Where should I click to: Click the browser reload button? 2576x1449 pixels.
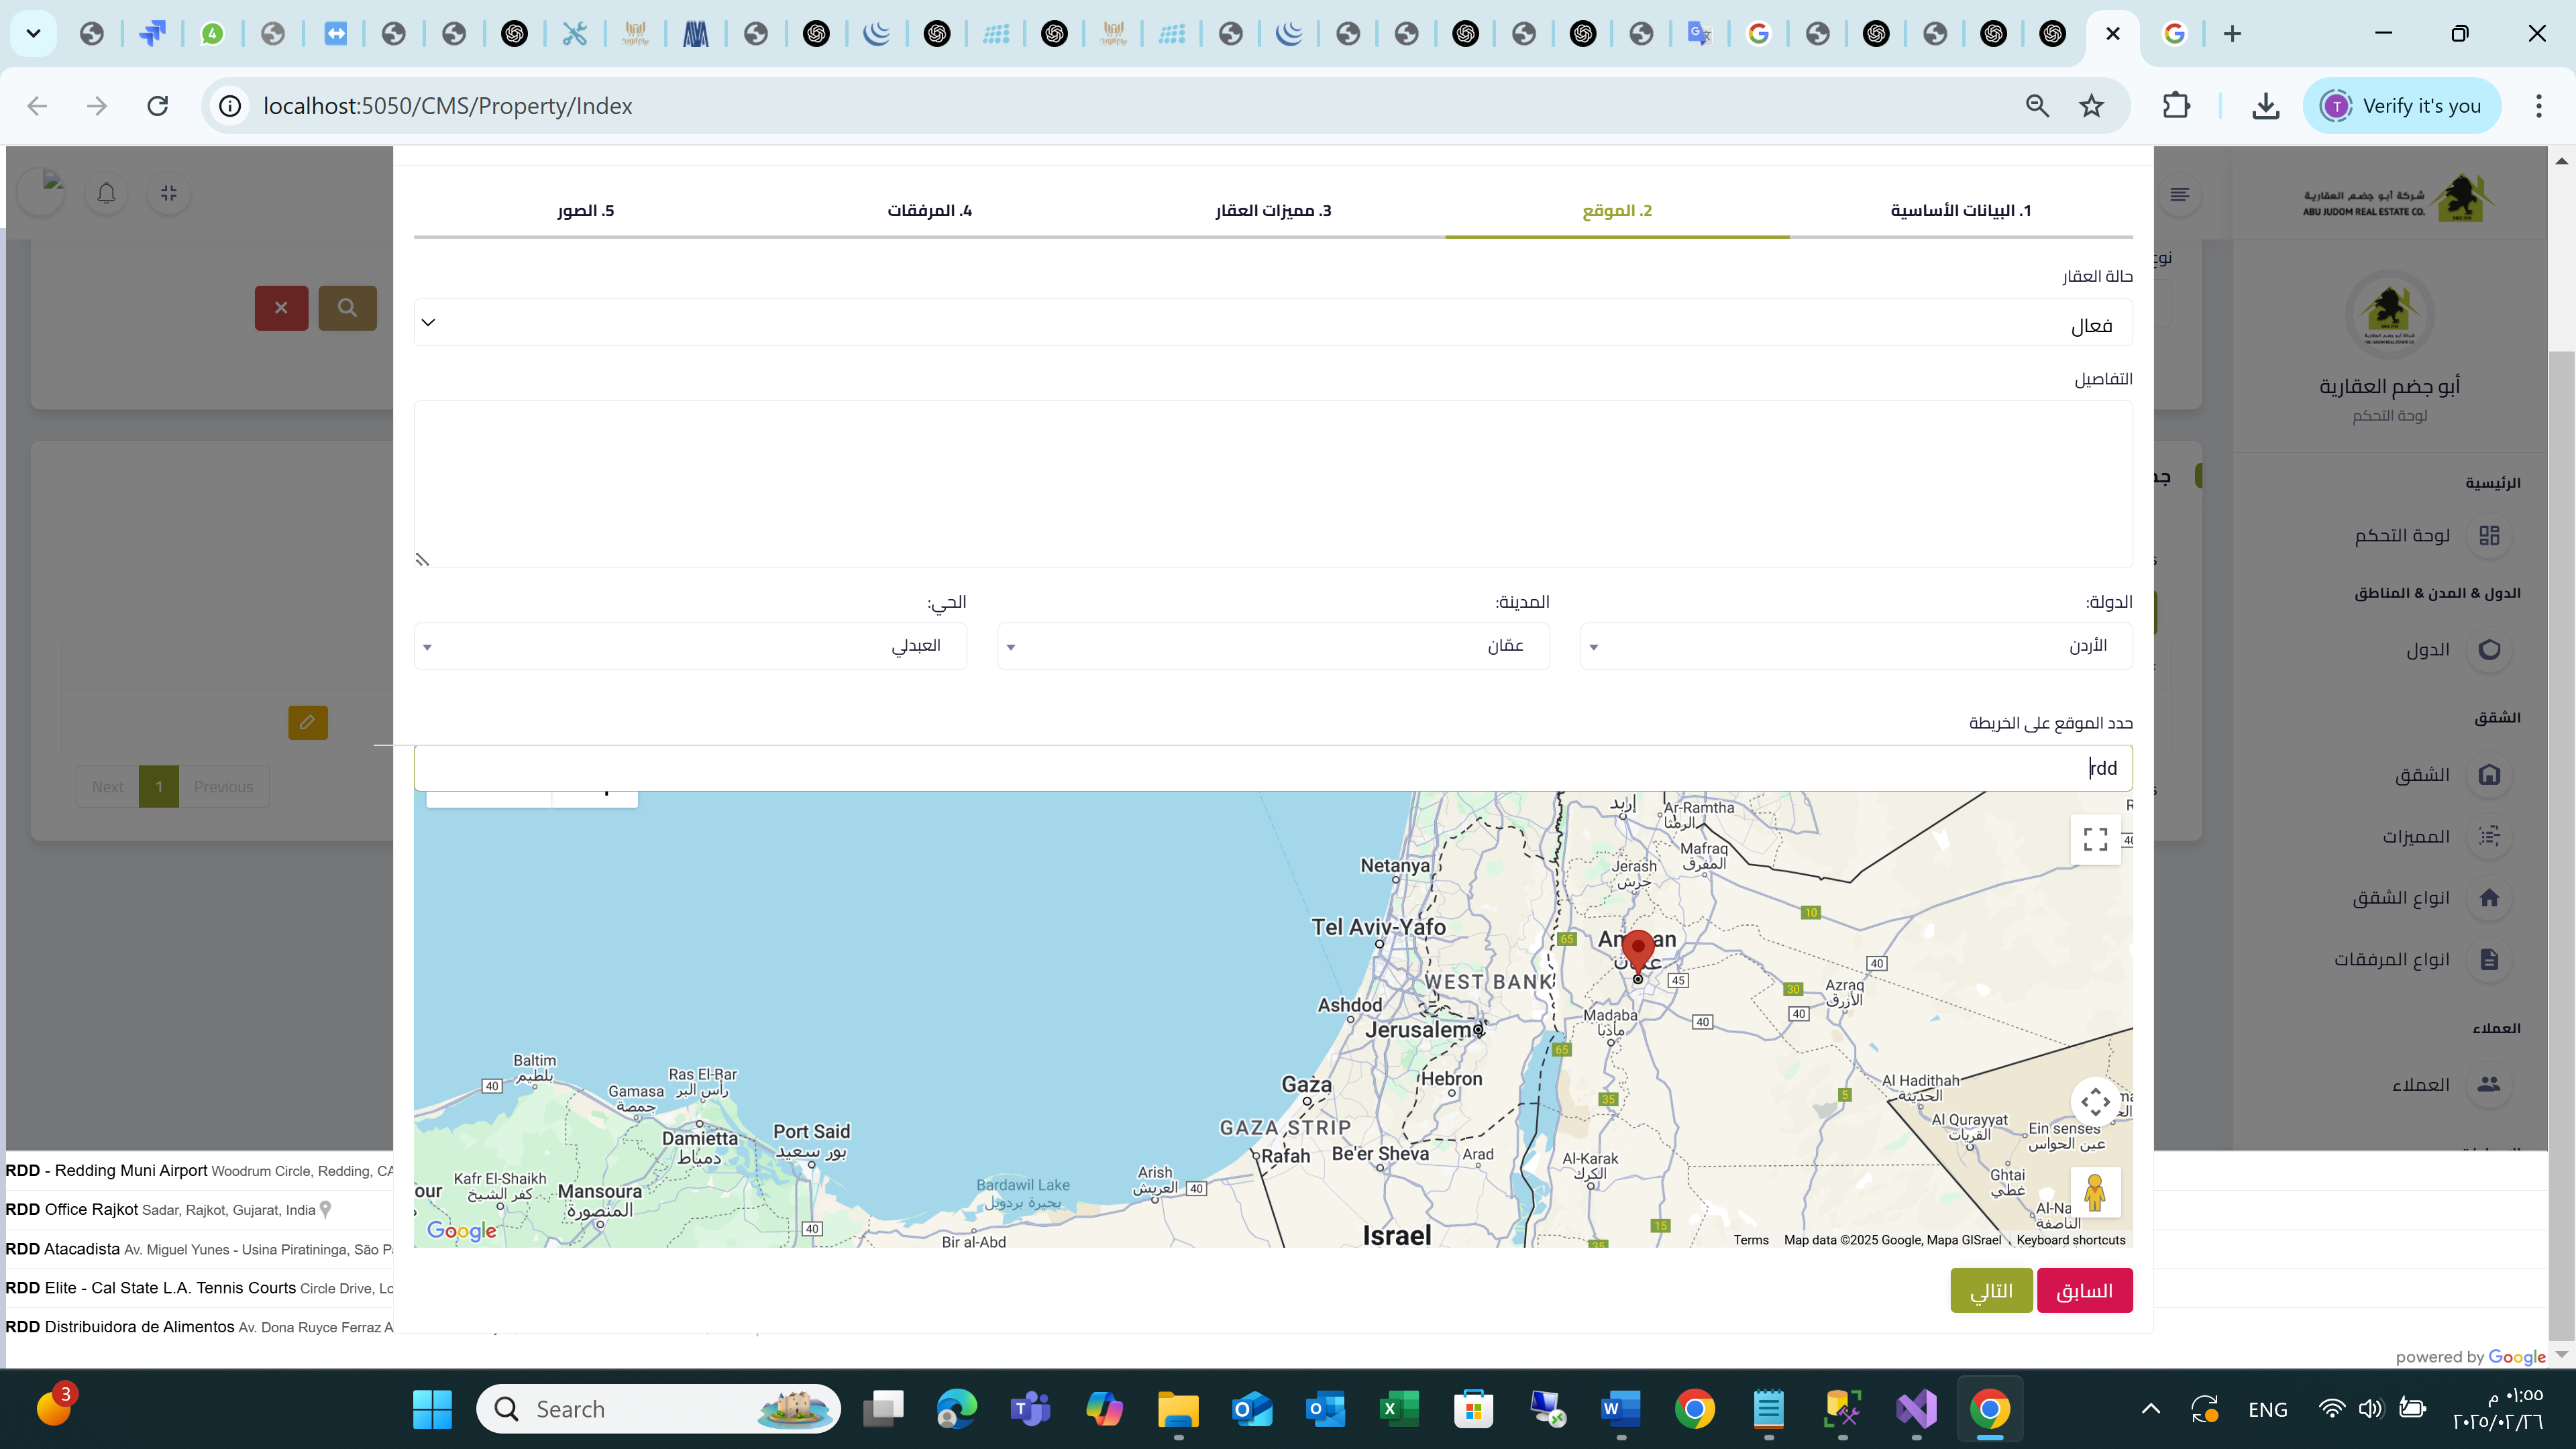pos(158,106)
